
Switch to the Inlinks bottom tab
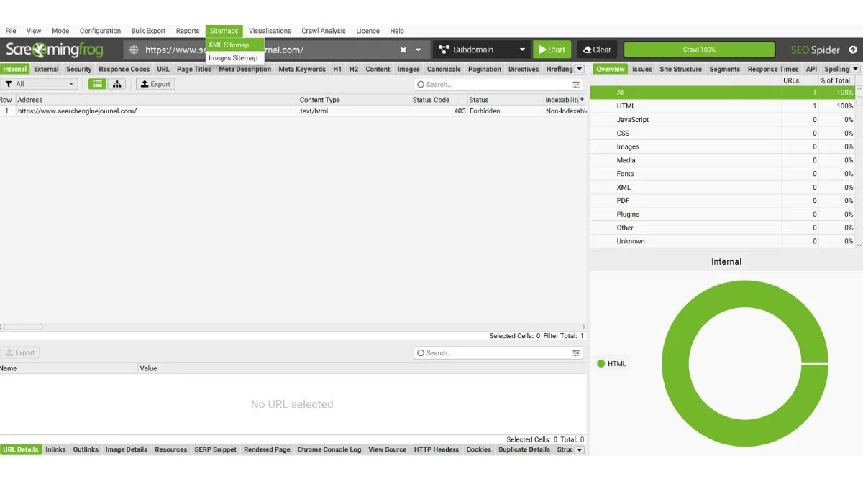tap(55, 449)
